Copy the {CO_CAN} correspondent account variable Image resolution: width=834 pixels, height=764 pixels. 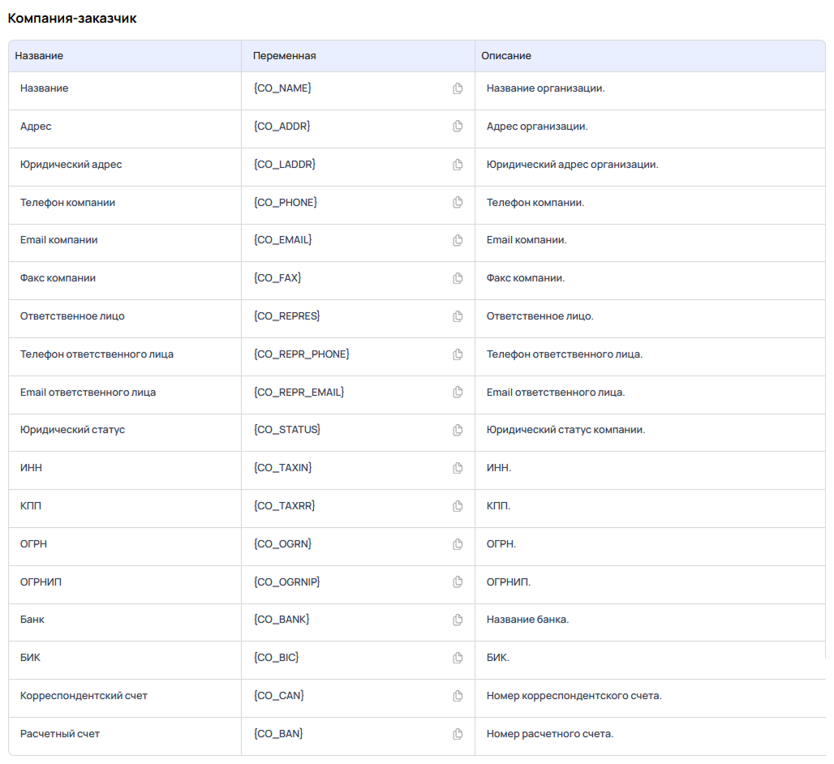(x=458, y=696)
